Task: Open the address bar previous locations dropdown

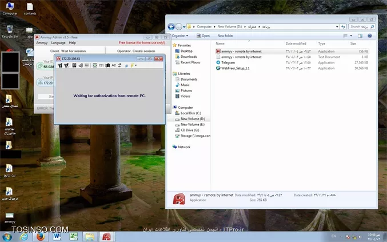Action: 337,27
